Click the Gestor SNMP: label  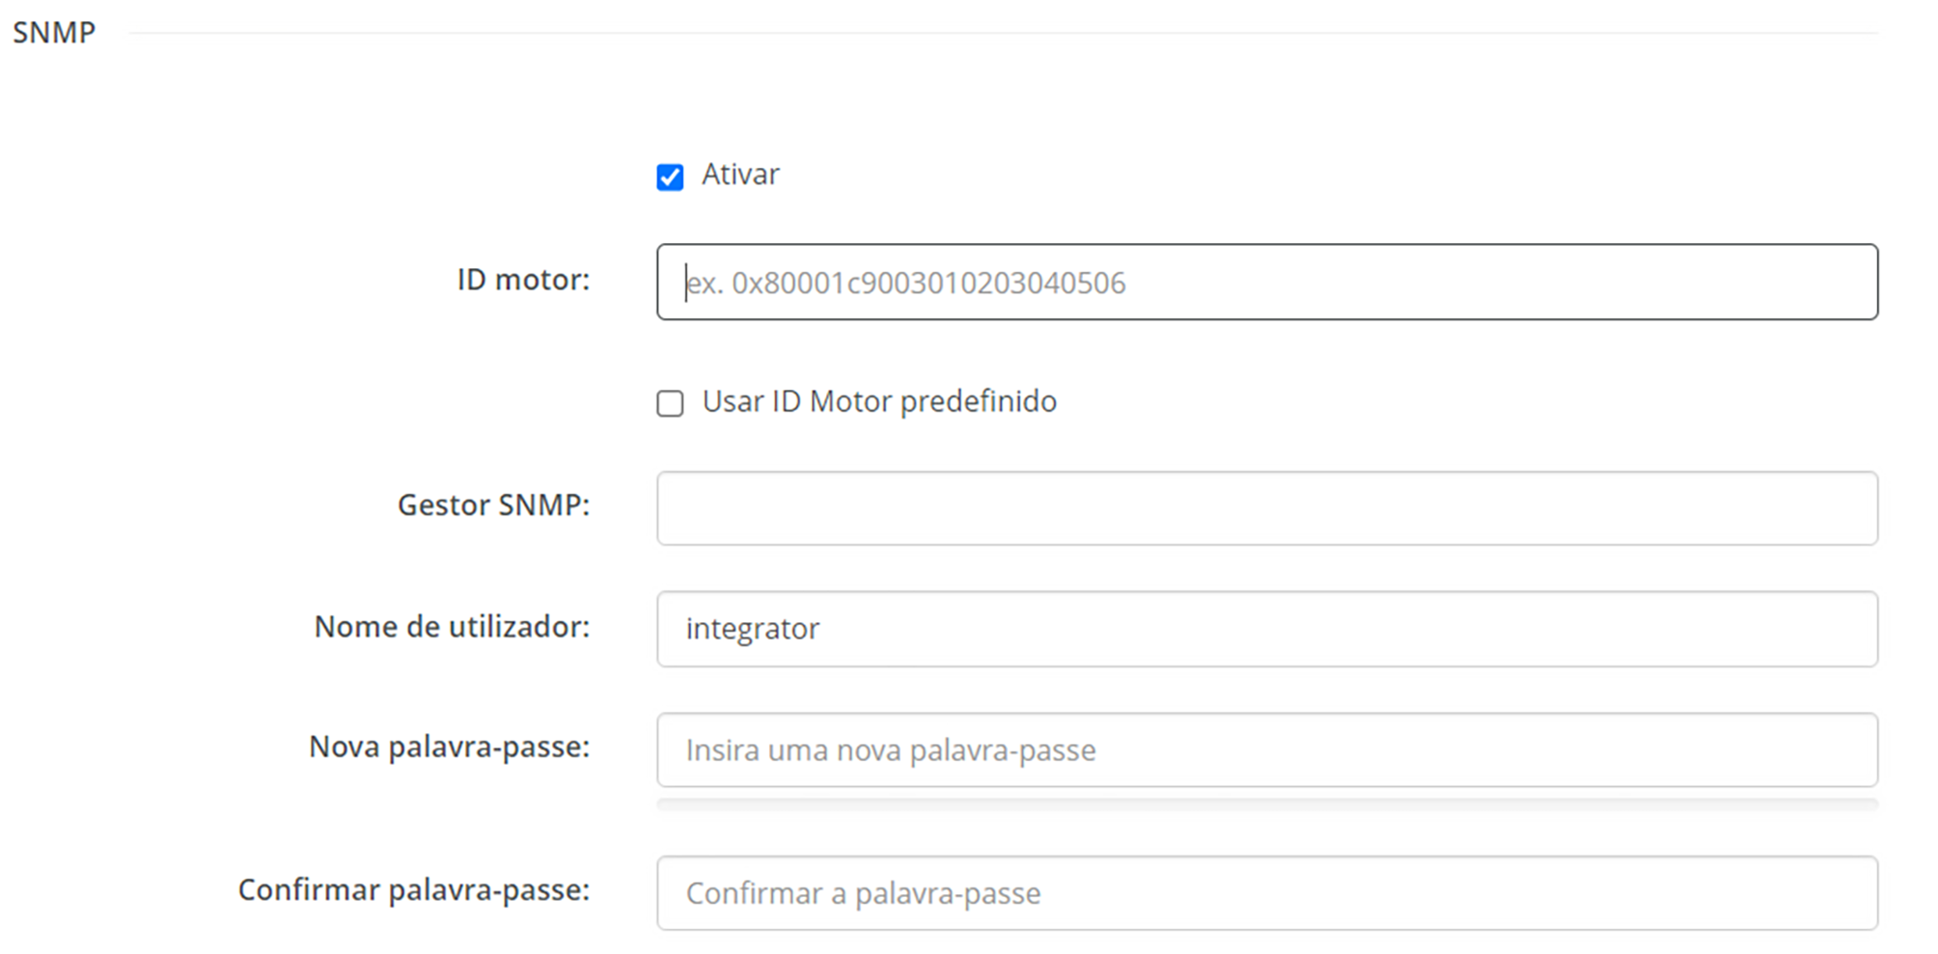click(x=493, y=505)
